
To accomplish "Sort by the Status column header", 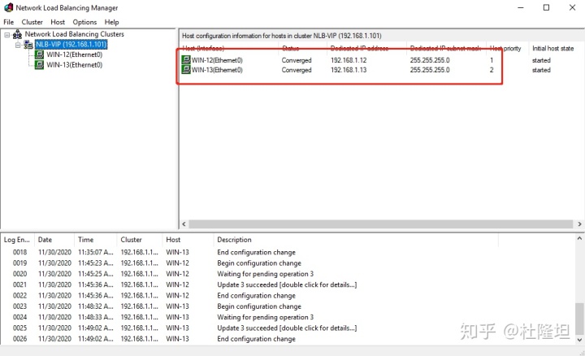I will click(x=302, y=48).
